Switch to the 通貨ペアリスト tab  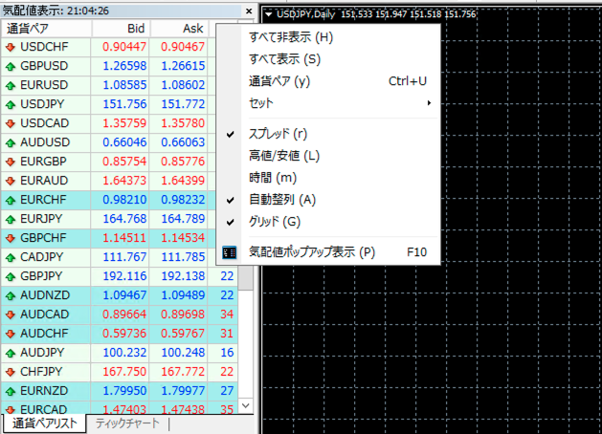[44, 423]
